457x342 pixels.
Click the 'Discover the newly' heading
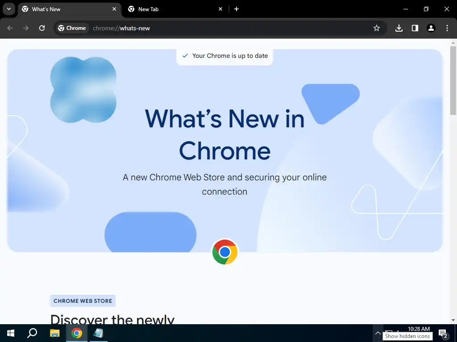coord(112,319)
